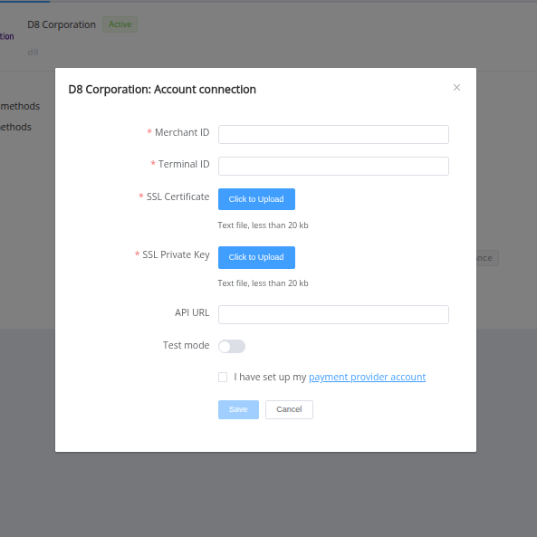Select the D8 Corporation heading text

[62, 24]
